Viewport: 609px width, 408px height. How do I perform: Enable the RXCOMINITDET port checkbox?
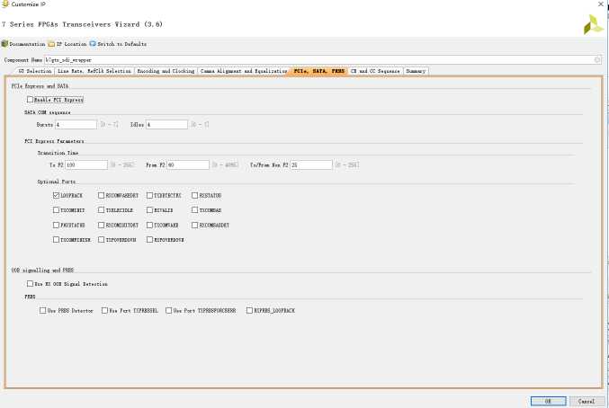tap(102, 225)
